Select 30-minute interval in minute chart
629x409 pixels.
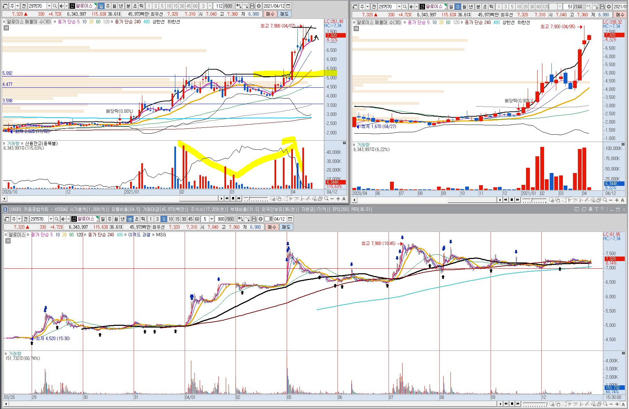pos(184,219)
